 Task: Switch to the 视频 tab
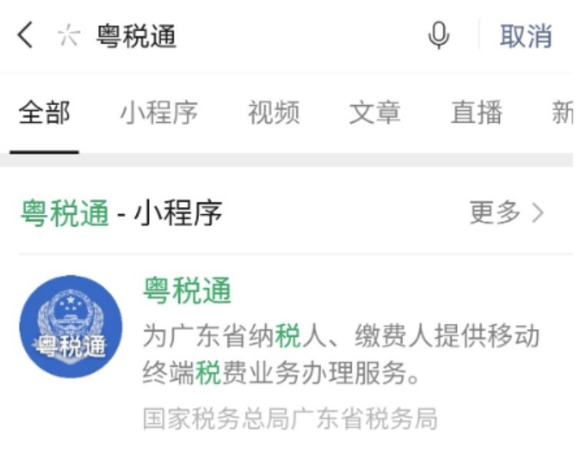tap(273, 113)
